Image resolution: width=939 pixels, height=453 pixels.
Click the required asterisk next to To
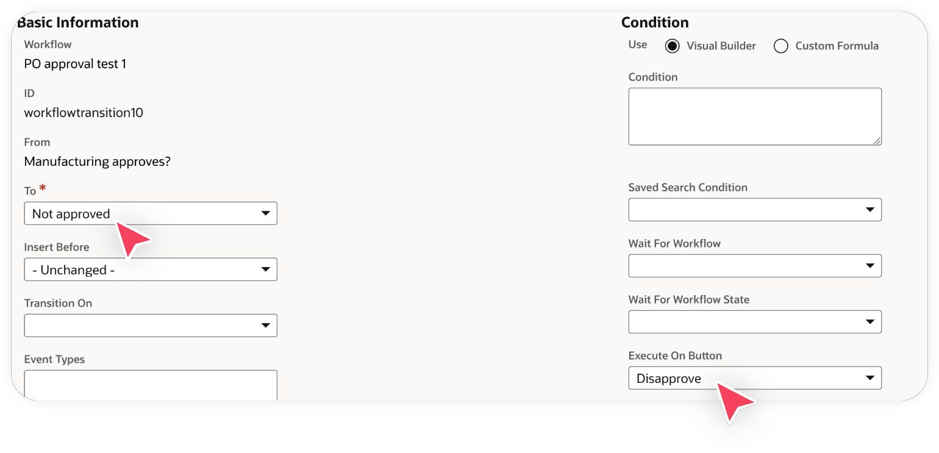41,188
